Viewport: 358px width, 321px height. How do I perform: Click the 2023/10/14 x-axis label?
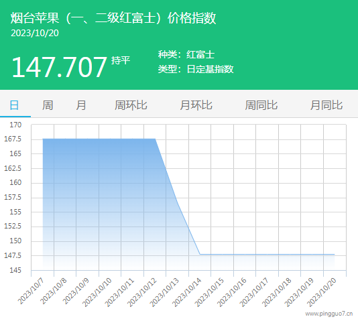[187, 292]
